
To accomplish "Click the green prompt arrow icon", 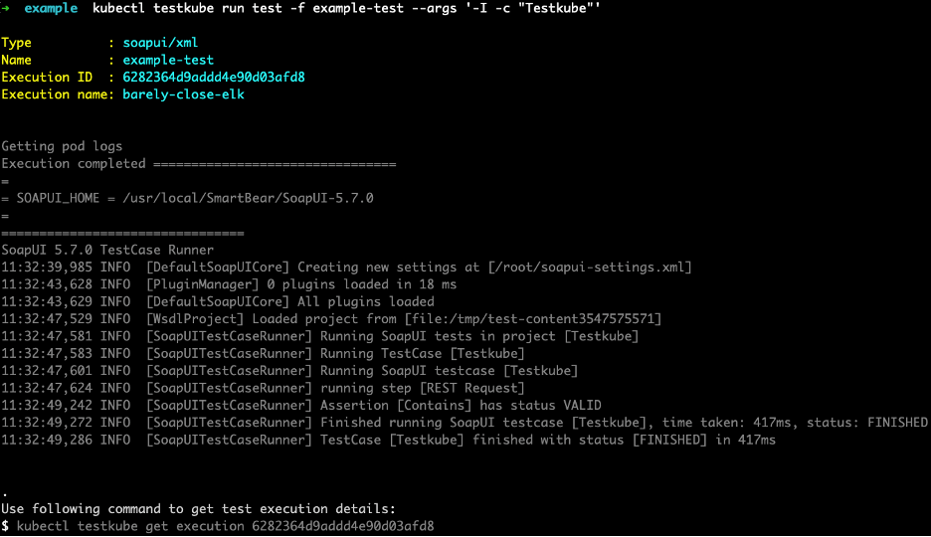I will point(7,8).
